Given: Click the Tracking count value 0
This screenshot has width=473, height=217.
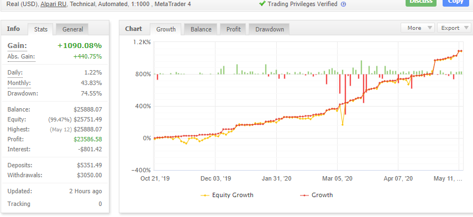Looking at the screenshot, I should tap(100, 204).
